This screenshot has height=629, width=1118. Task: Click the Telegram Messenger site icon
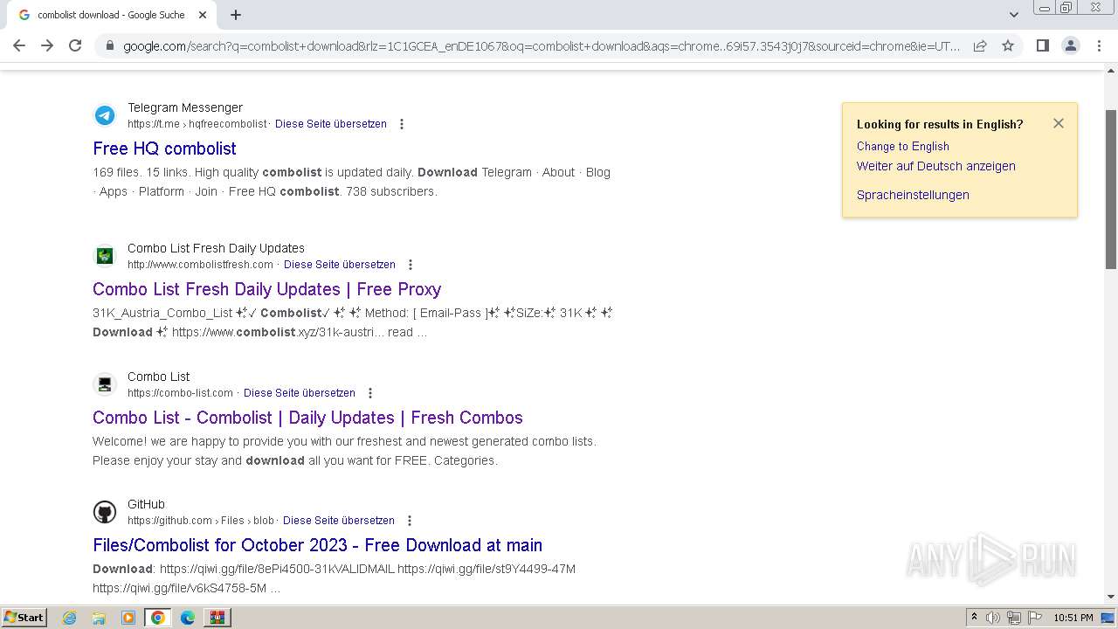point(105,115)
